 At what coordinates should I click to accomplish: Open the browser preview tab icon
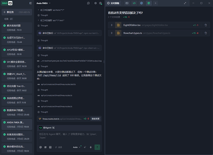[x=141, y=3]
